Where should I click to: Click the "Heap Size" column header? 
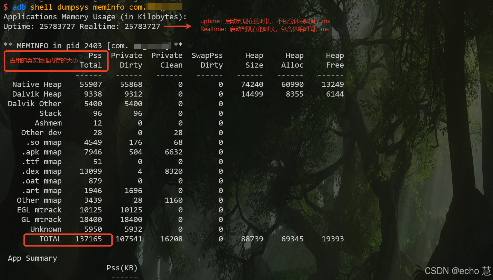tap(254, 60)
